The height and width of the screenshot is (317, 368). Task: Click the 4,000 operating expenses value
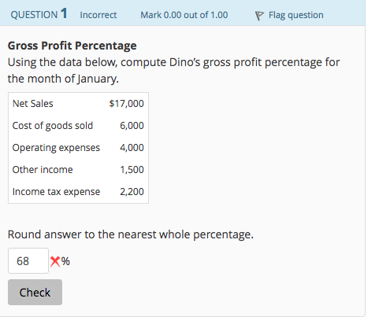coord(132,148)
